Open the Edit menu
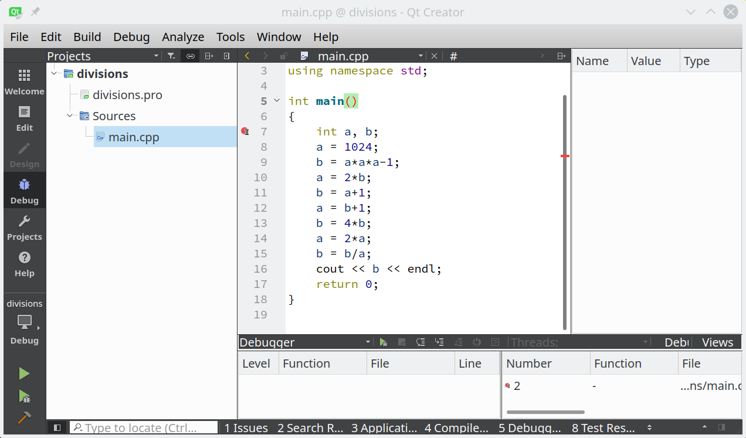This screenshot has width=746, height=438. click(51, 37)
